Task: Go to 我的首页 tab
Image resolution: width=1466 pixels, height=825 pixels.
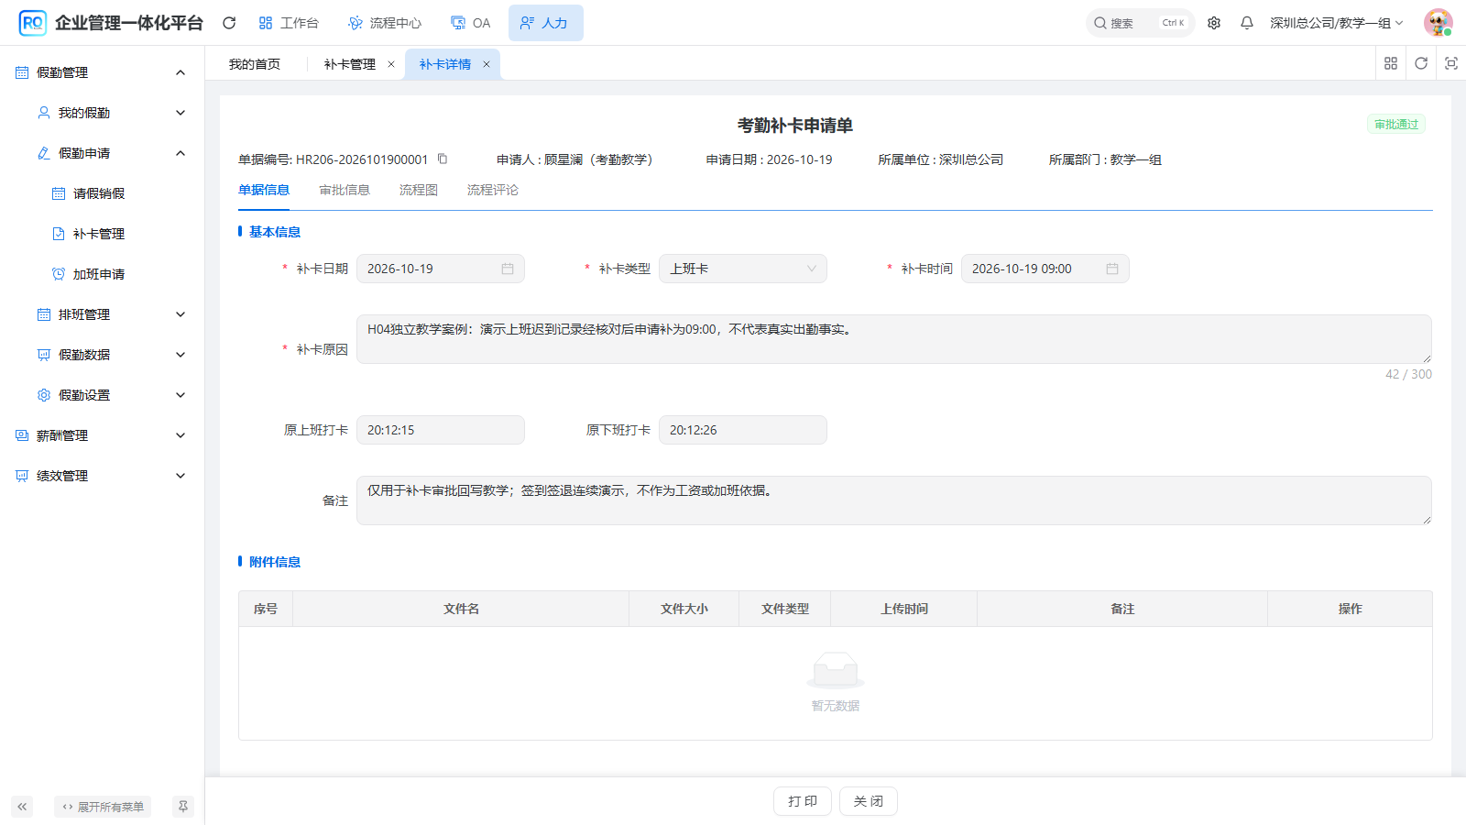Action: point(255,64)
